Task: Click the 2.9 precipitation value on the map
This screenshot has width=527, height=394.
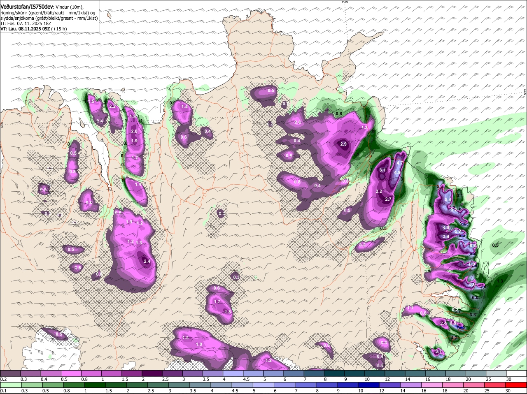Action: pyautogui.click(x=343, y=144)
